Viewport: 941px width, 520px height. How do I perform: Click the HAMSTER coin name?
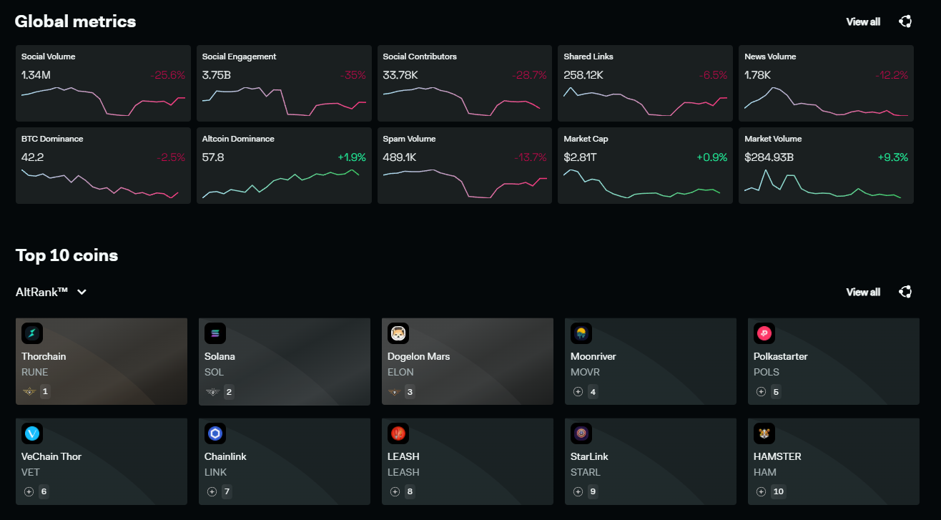pyautogui.click(x=777, y=456)
